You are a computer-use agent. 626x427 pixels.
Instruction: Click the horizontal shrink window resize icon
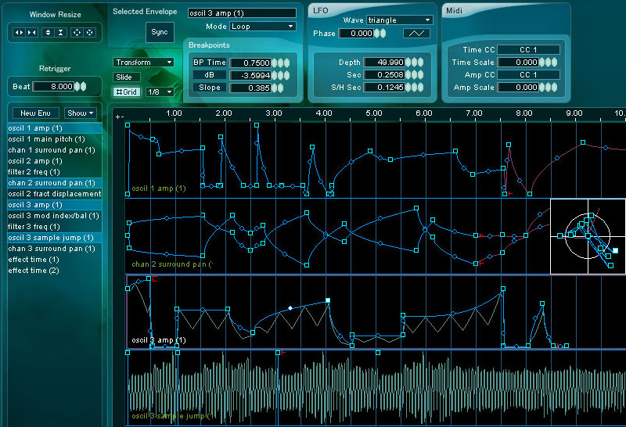click(31, 33)
